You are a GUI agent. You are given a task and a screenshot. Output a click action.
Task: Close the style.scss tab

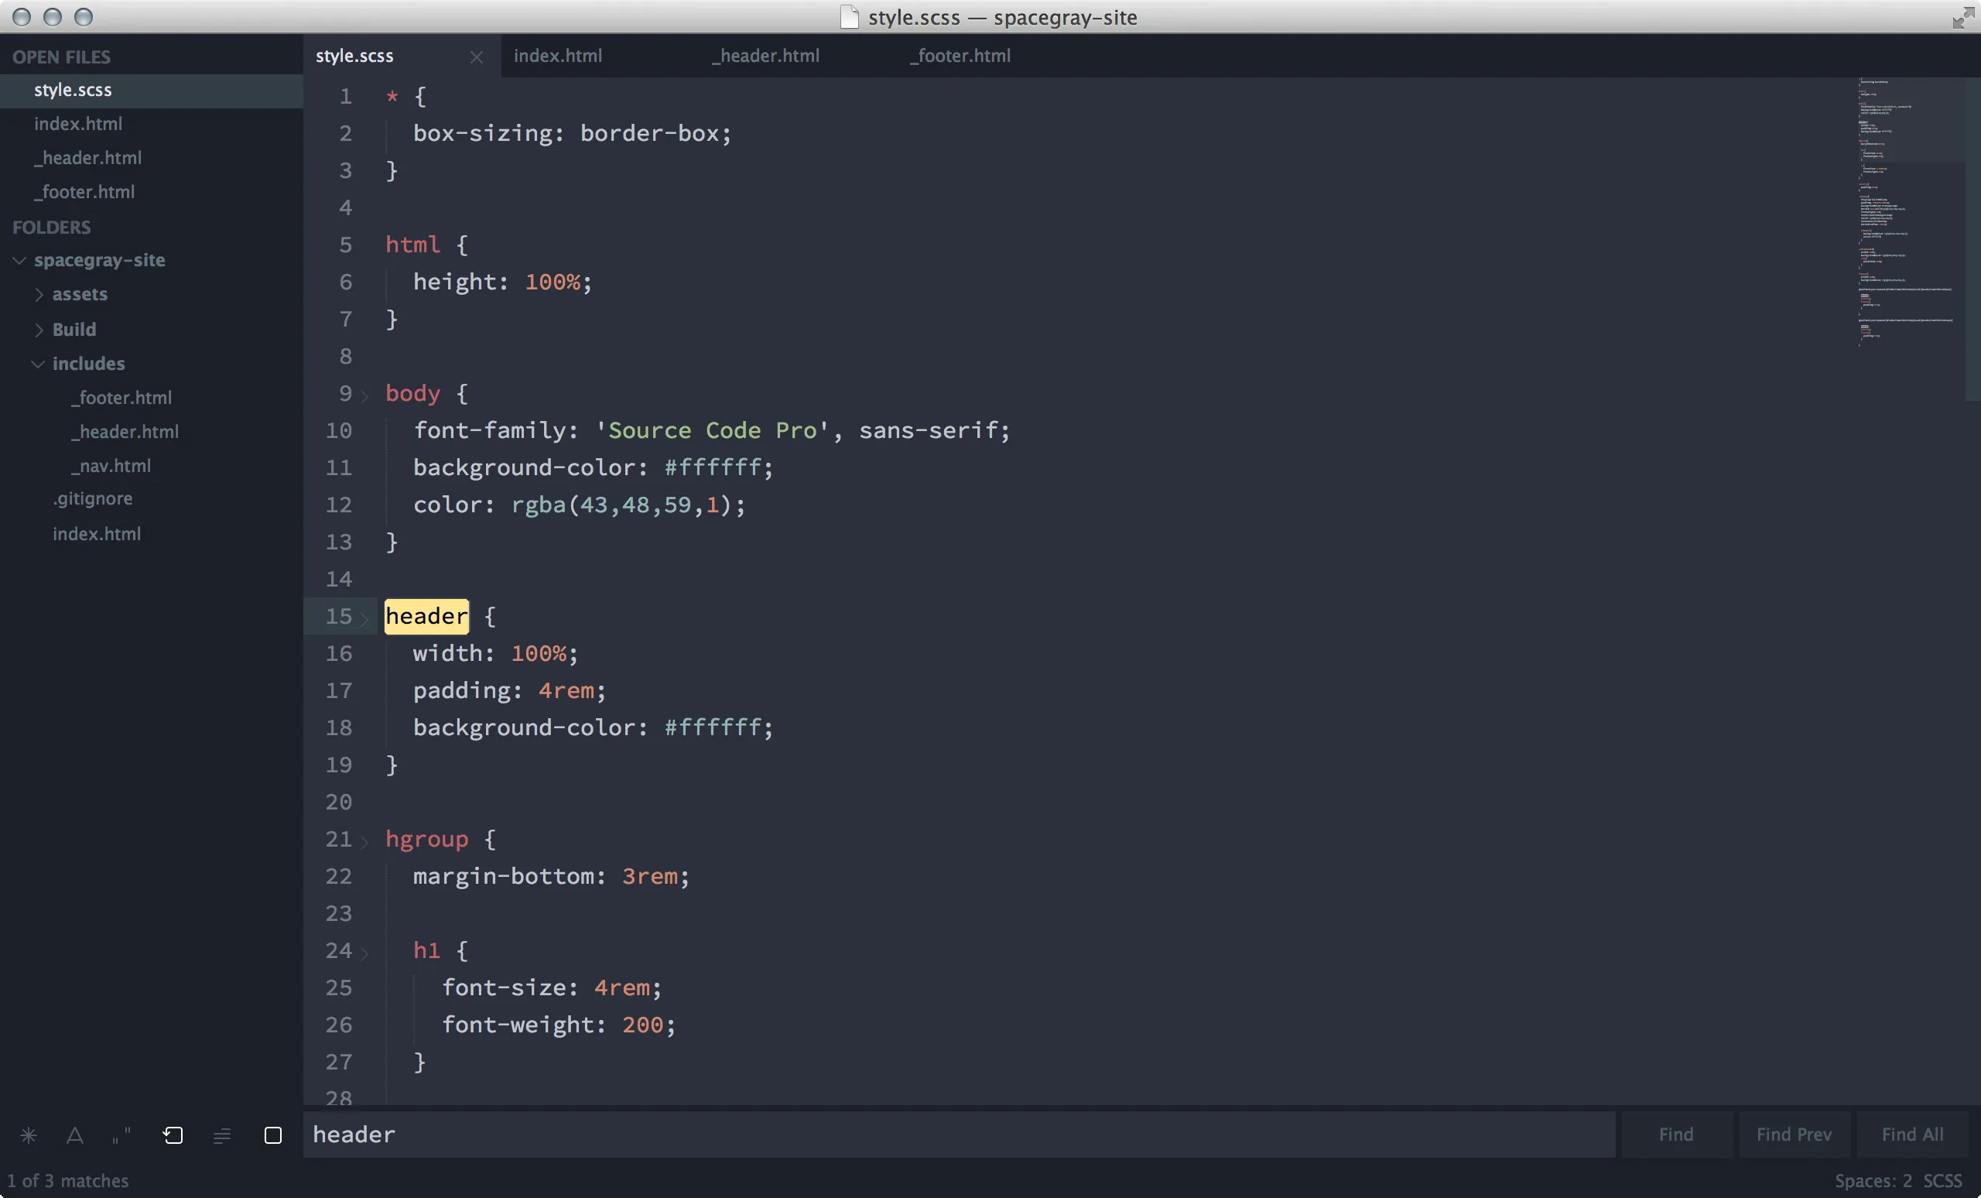click(475, 56)
